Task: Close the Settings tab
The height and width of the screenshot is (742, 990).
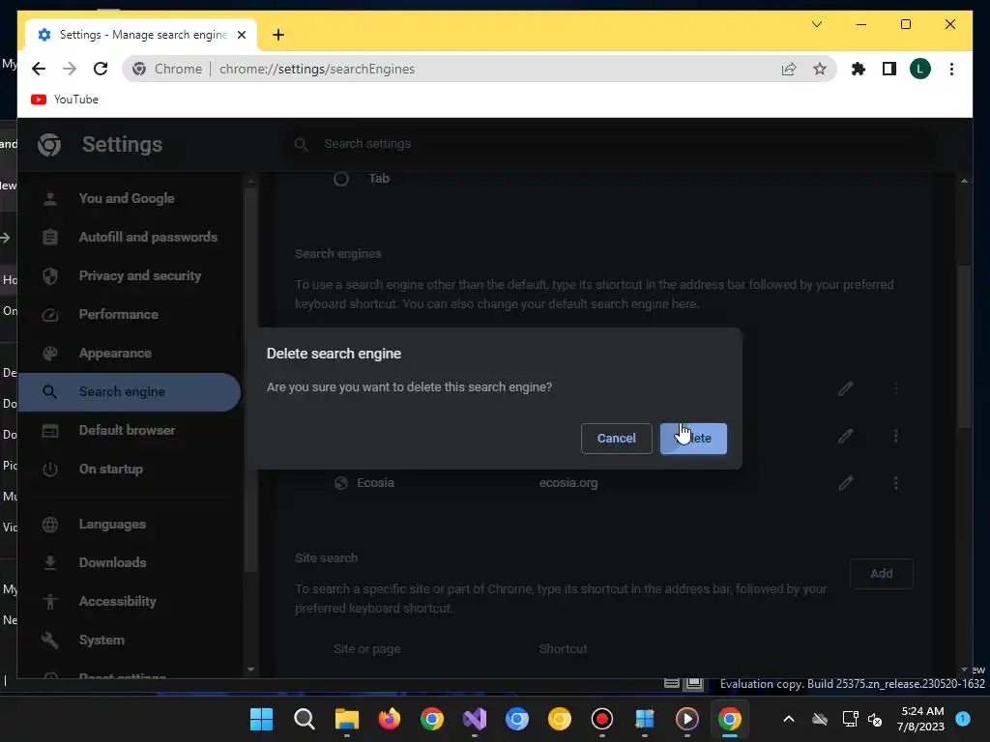Action: click(x=241, y=35)
